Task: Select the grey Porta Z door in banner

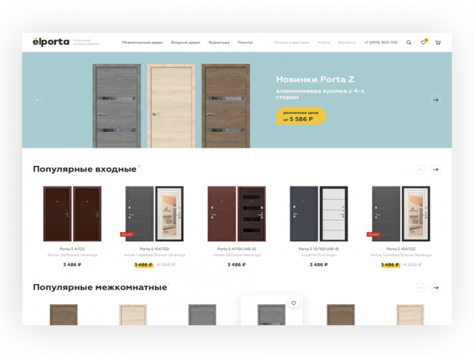Action: pos(116,106)
